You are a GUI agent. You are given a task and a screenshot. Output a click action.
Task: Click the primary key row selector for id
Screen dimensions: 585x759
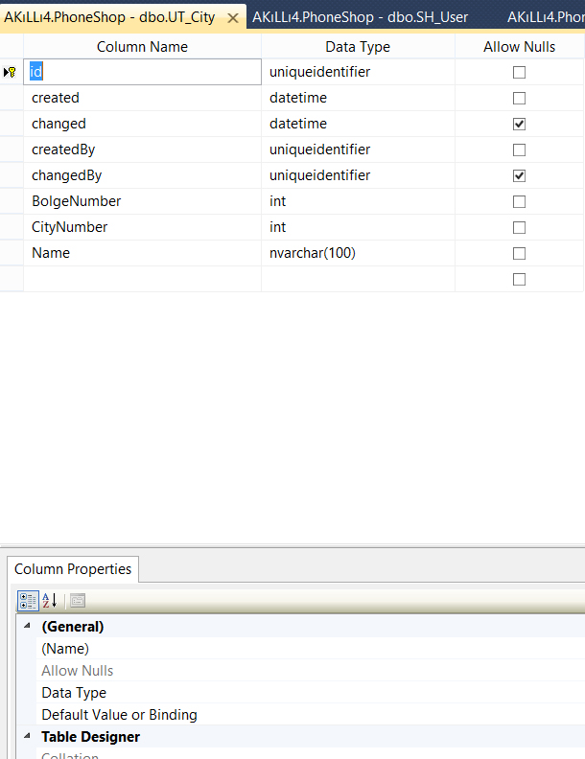(12, 72)
